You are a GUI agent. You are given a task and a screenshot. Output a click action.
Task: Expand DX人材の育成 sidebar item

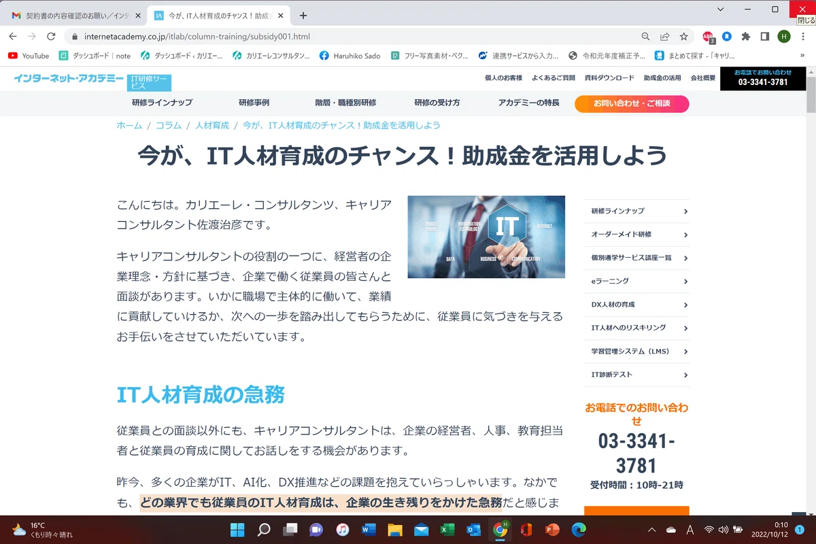click(x=636, y=305)
